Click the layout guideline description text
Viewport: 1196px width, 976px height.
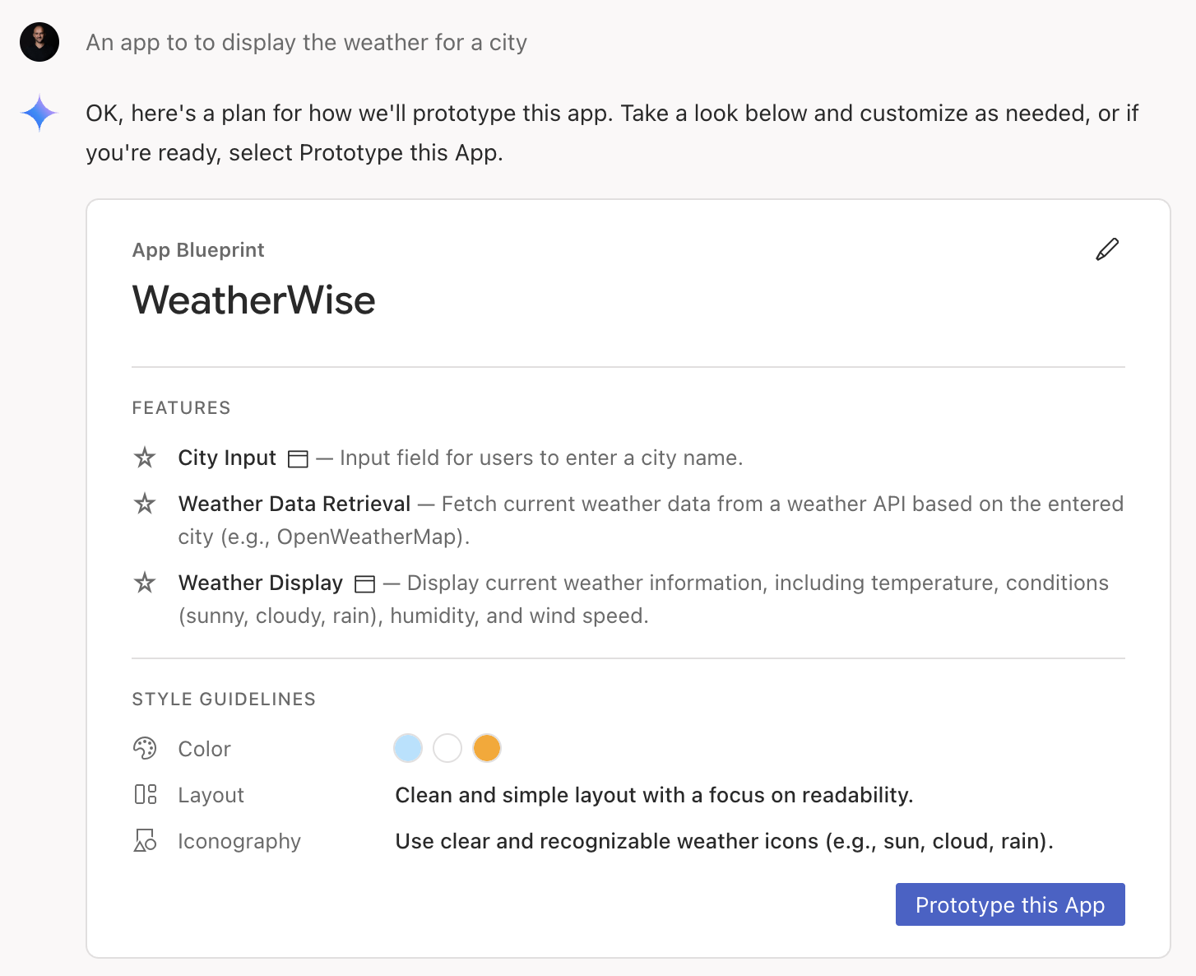tap(654, 795)
